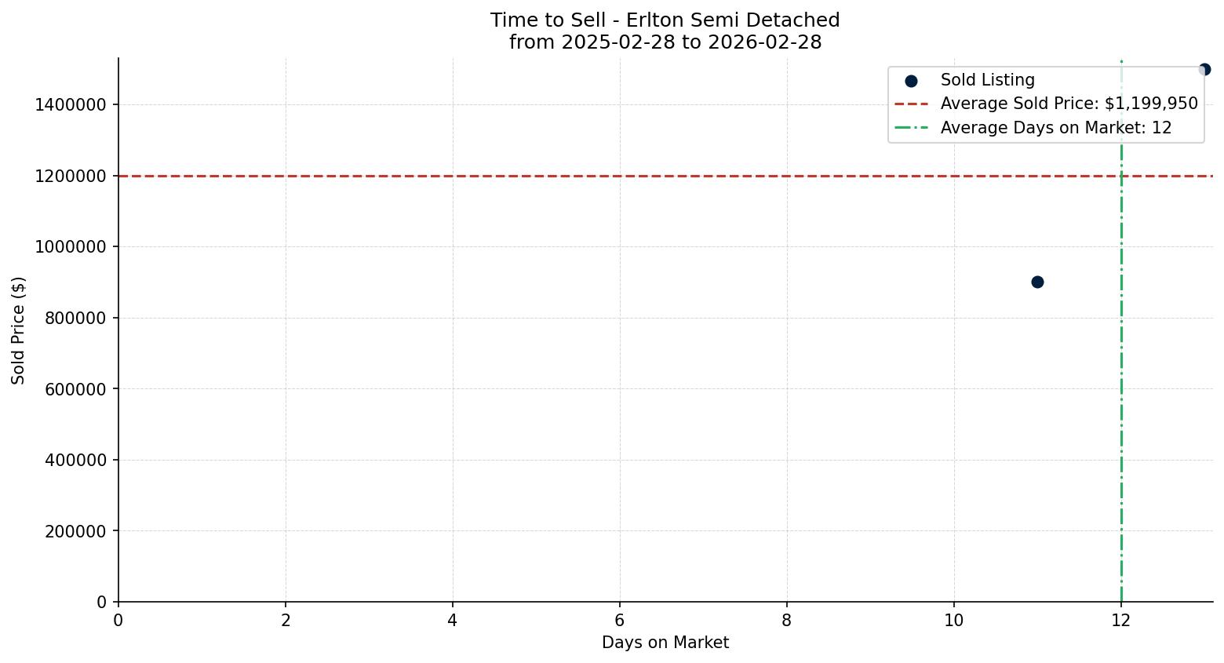Click the chart title "Time to Sell - Erlton Semi Detached"

(665, 20)
